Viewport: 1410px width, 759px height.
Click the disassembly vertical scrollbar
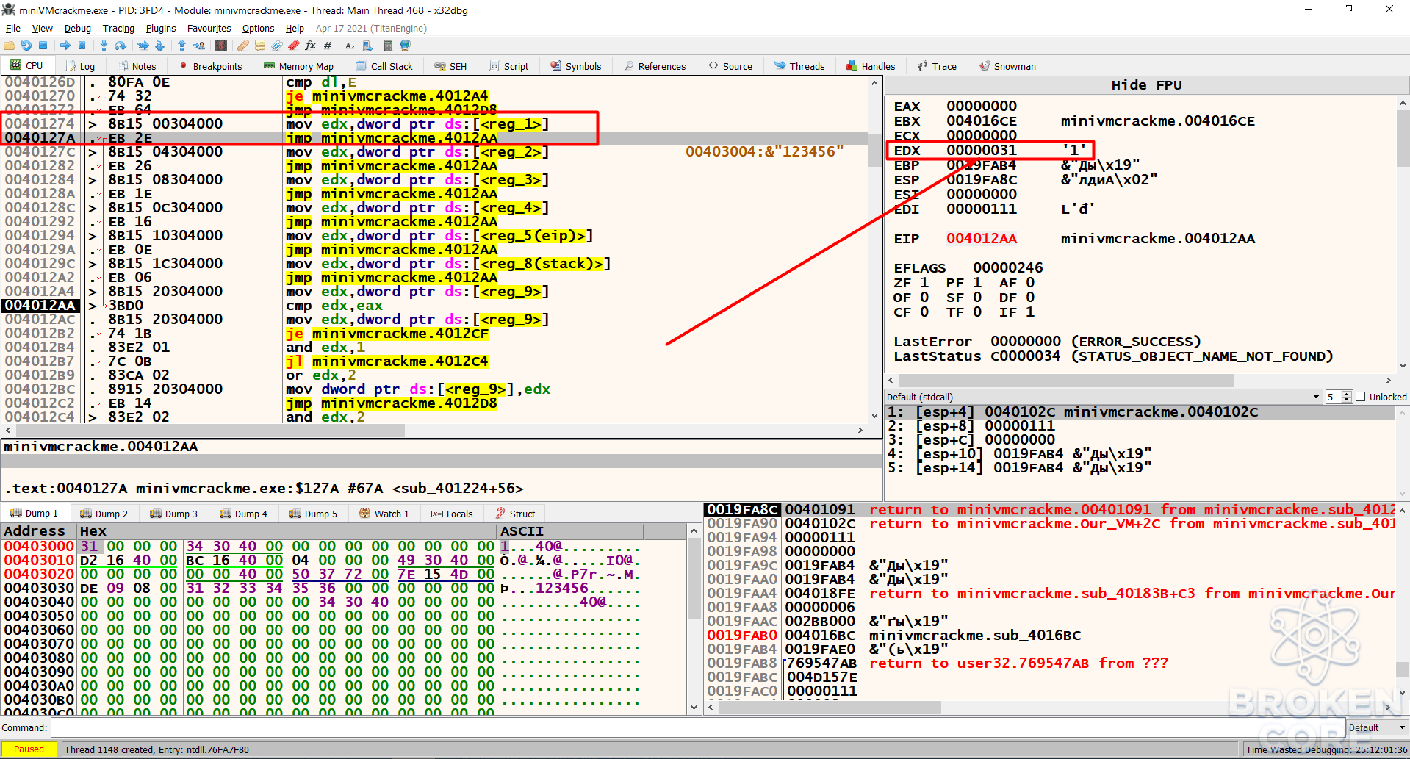pos(874,248)
